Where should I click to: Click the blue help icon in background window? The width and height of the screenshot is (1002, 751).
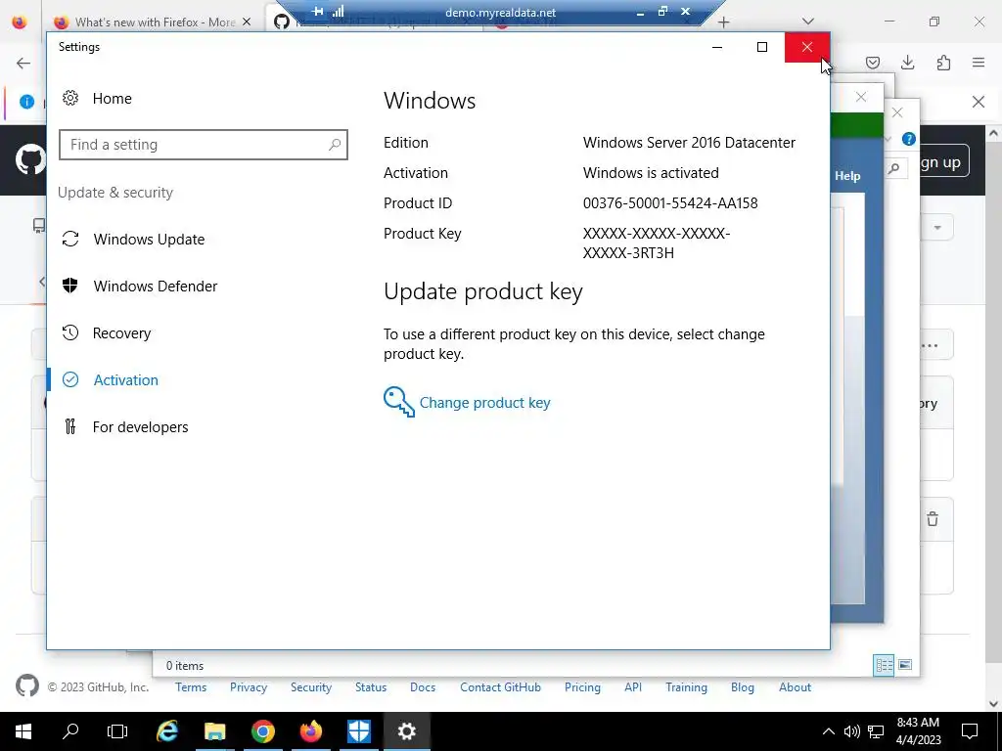pyautogui.click(x=909, y=139)
